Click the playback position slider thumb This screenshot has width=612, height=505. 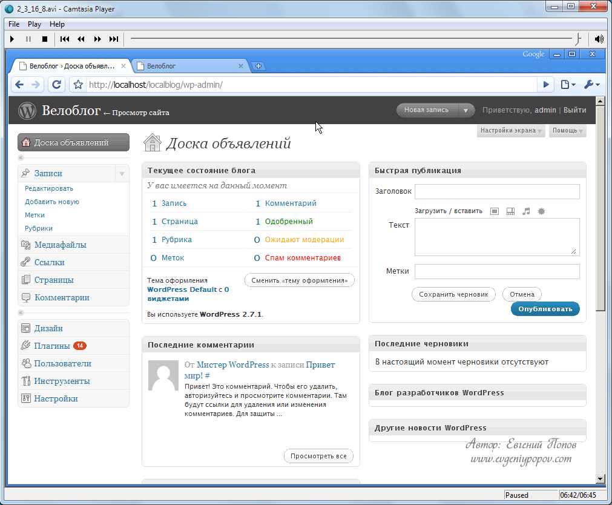coord(577,39)
